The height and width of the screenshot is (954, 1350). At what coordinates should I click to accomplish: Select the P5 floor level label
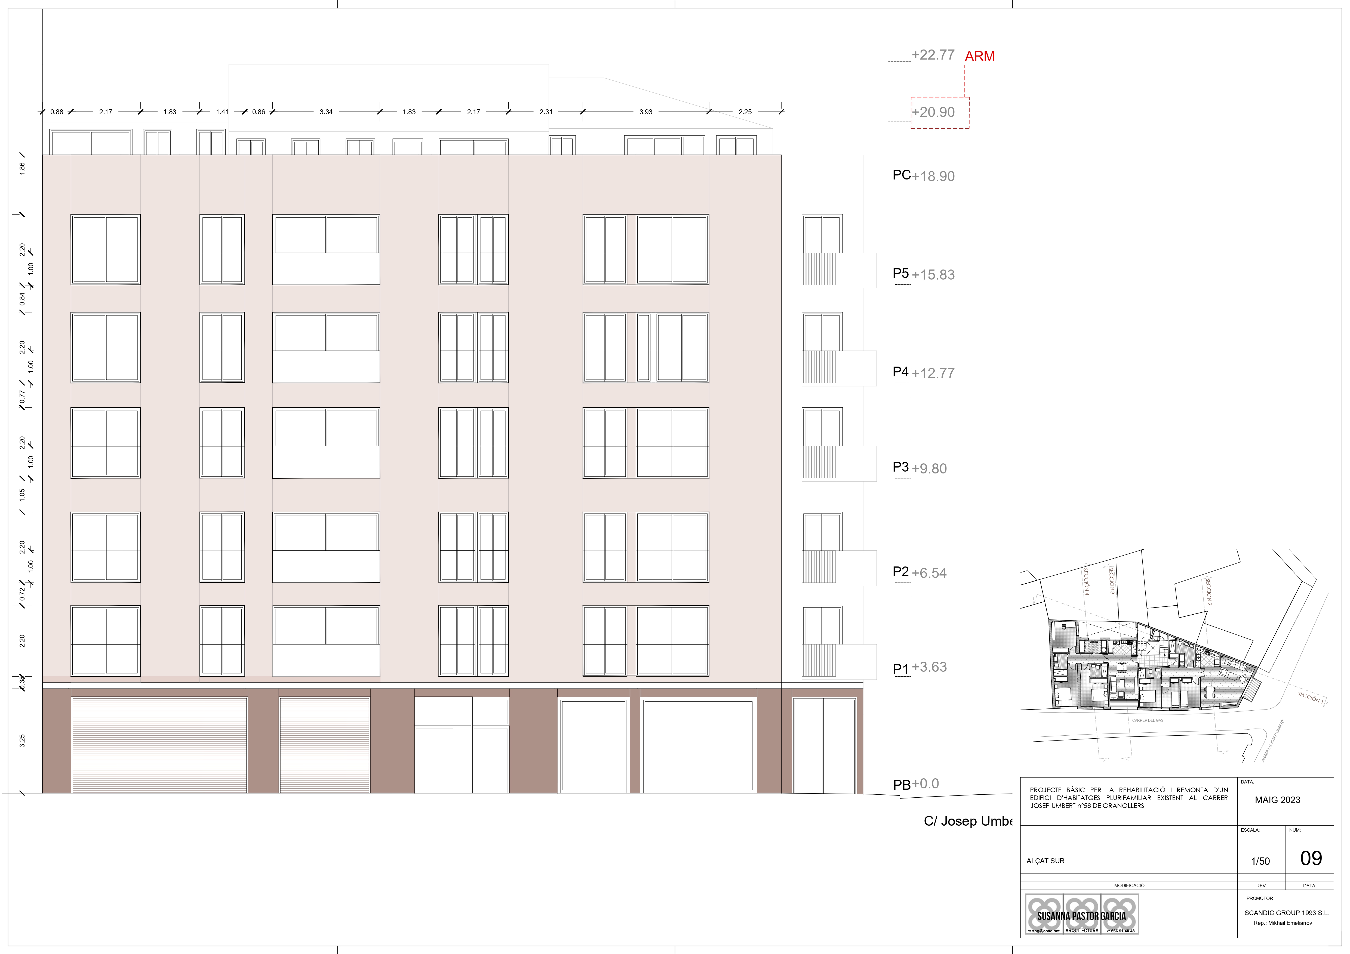[901, 273]
